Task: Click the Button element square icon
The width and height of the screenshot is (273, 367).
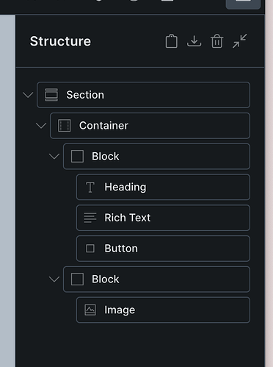Action: click(x=90, y=249)
